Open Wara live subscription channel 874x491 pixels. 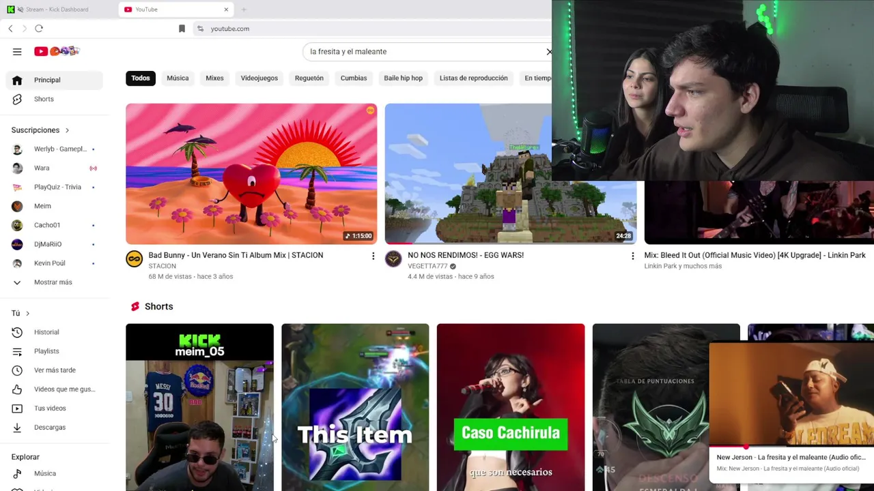coord(55,168)
